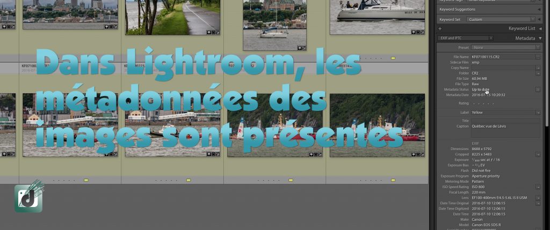Viewport: 550px width, 230px height.
Task: Click the arrow beside ISO 800
Action: 538,187
